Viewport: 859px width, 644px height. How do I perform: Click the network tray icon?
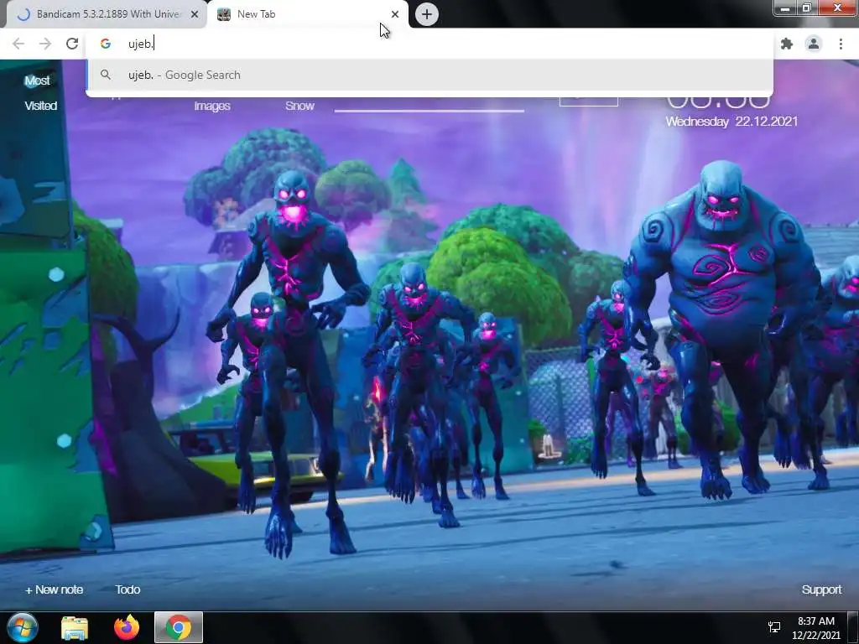tap(774, 627)
